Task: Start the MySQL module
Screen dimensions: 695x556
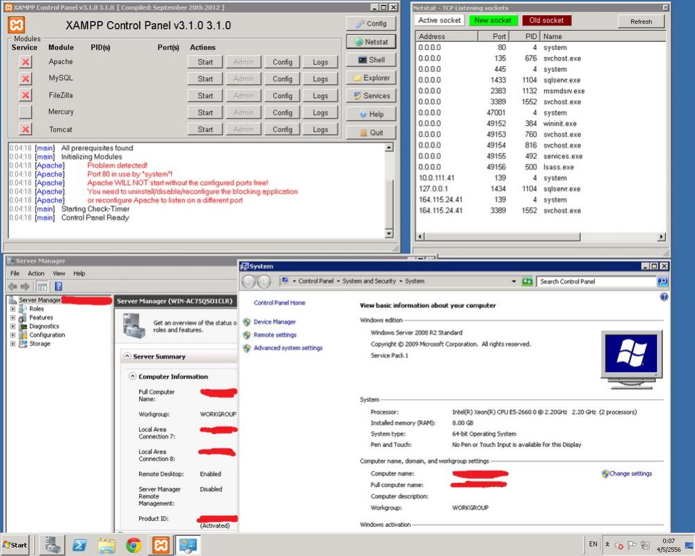Action: (x=205, y=79)
